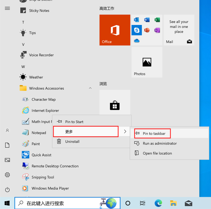The height and width of the screenshot is (209, 211).
Task: Open the Office tile
Action: 115,30
